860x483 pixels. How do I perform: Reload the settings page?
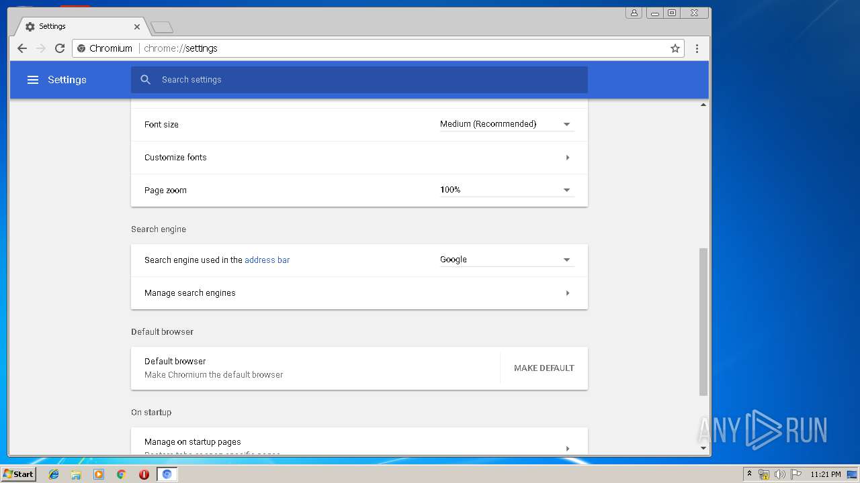pyautogui.click(x=60, y=48)
